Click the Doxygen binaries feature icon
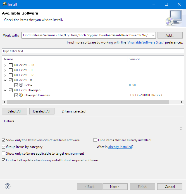 pos(21,95)
